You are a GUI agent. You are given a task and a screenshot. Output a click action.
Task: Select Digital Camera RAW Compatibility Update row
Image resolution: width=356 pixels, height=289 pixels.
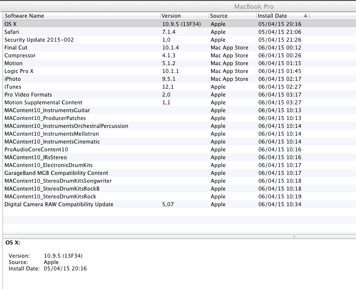[x=180, y=204]
